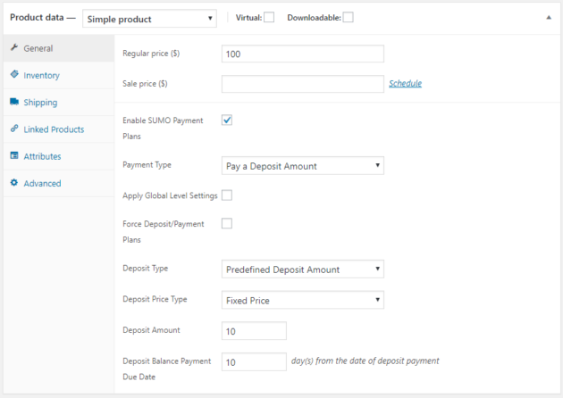Click the 'Product data —' heading
Viewport: 563px width, 398px height.
pyautogui.click(x=43, y=17)
